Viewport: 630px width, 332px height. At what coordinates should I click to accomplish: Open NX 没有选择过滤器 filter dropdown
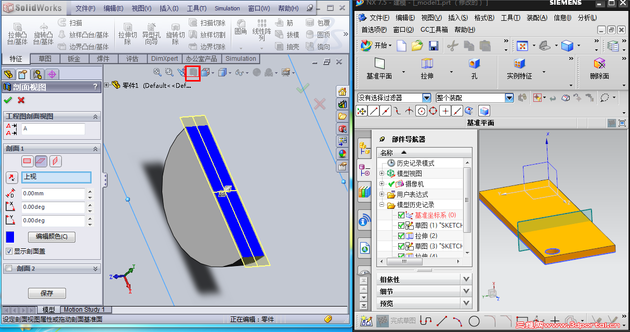427,98
